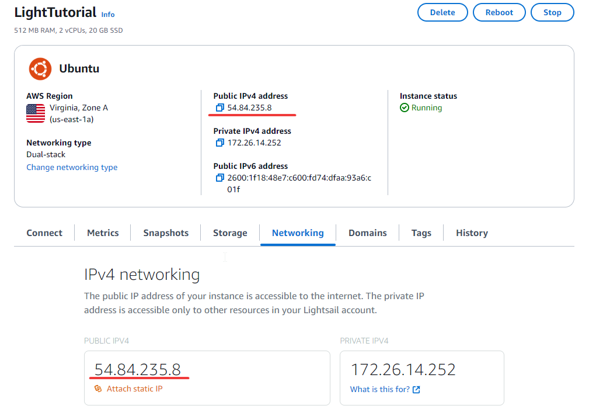Reboot the LightTutorial instance
Image resolution: width=596 pixels, height=409 pixels.
pyautogui.click(x=499, y=12)
